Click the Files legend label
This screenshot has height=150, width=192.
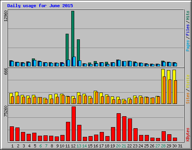[187, 30]
